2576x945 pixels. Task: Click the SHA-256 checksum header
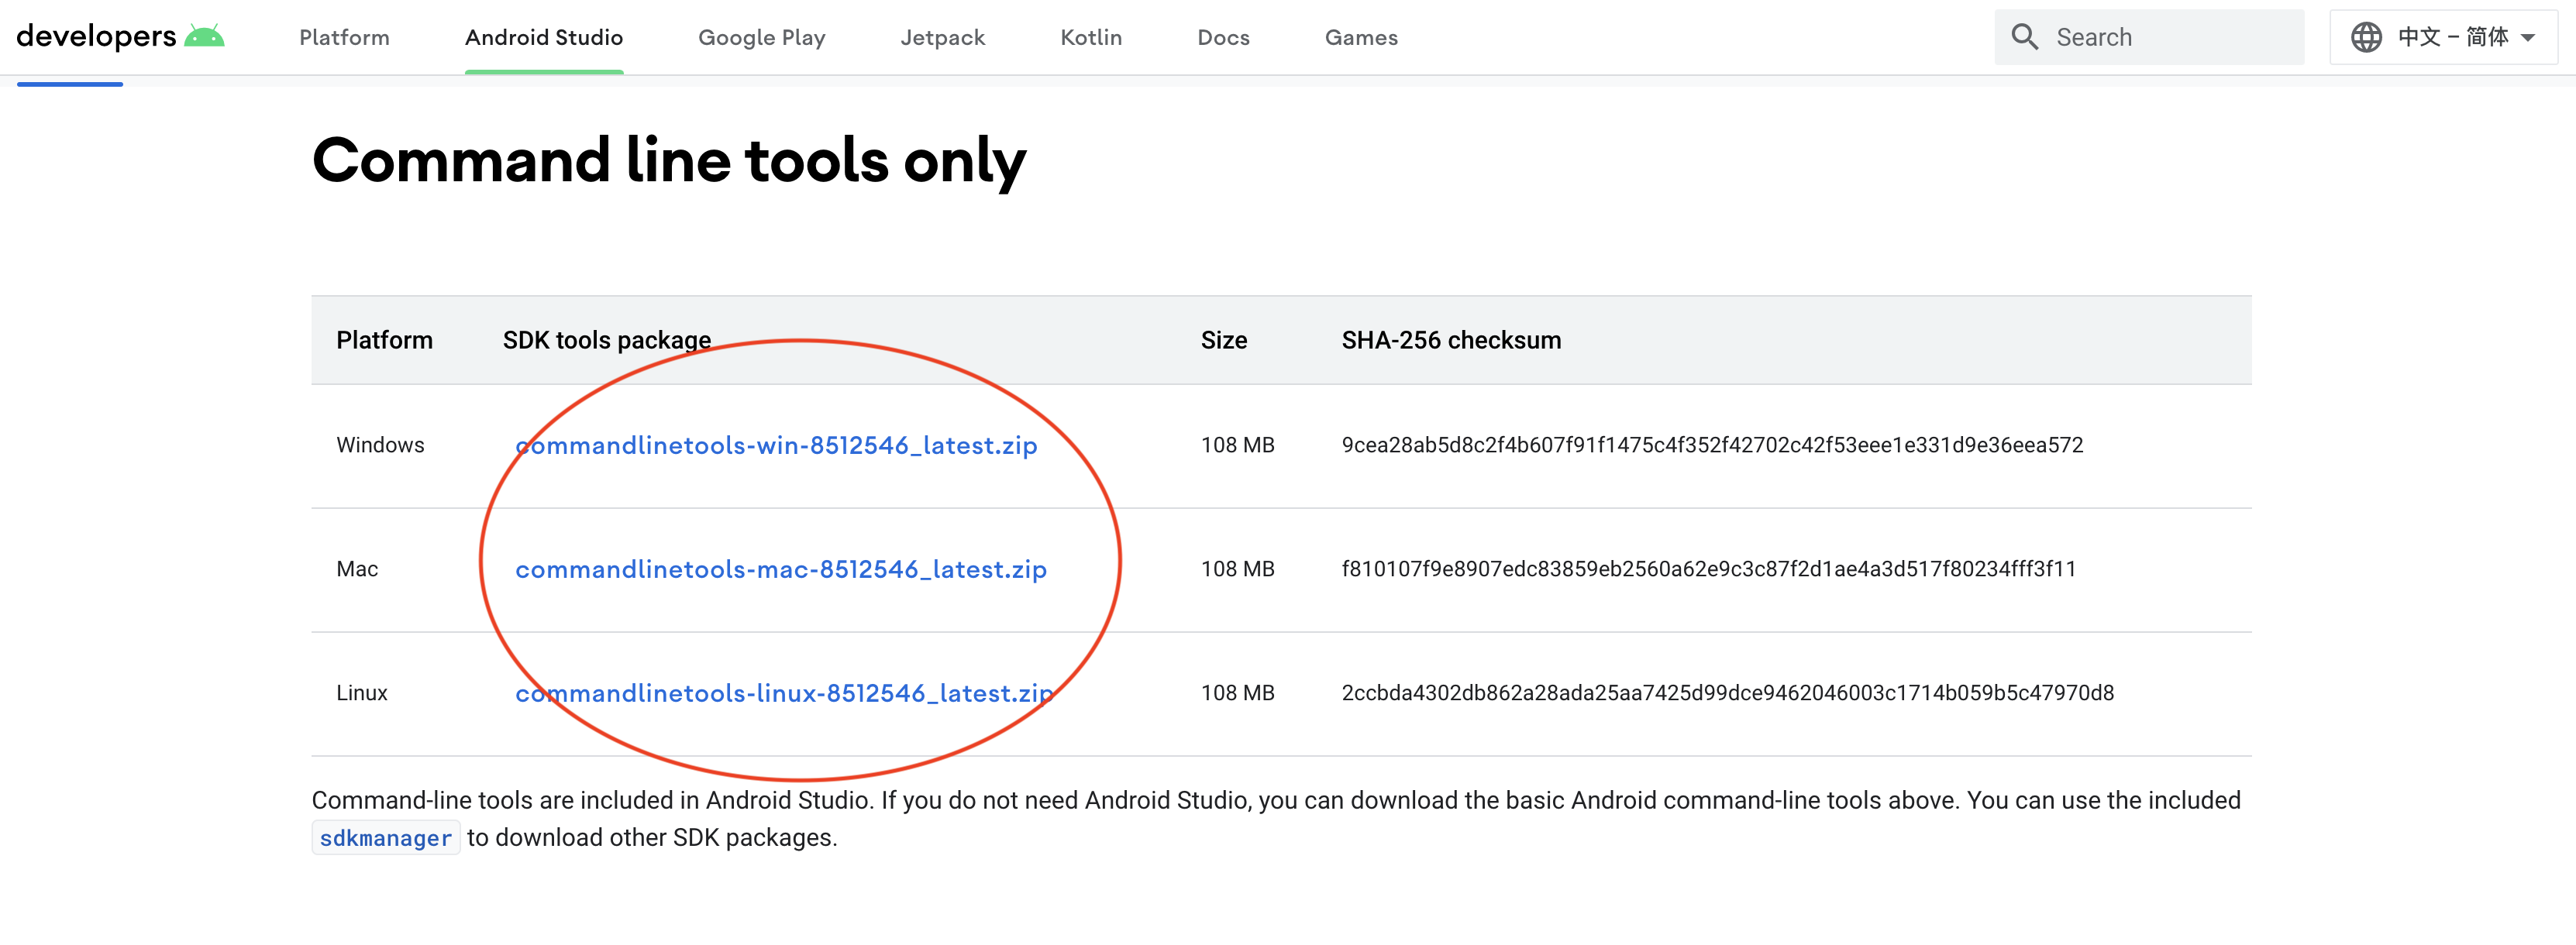pos(1451,340)
